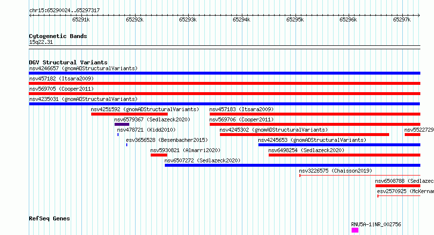Click the red bar under nsv4251592
Screen dimensions: 434x235
[x=129, y=114]
